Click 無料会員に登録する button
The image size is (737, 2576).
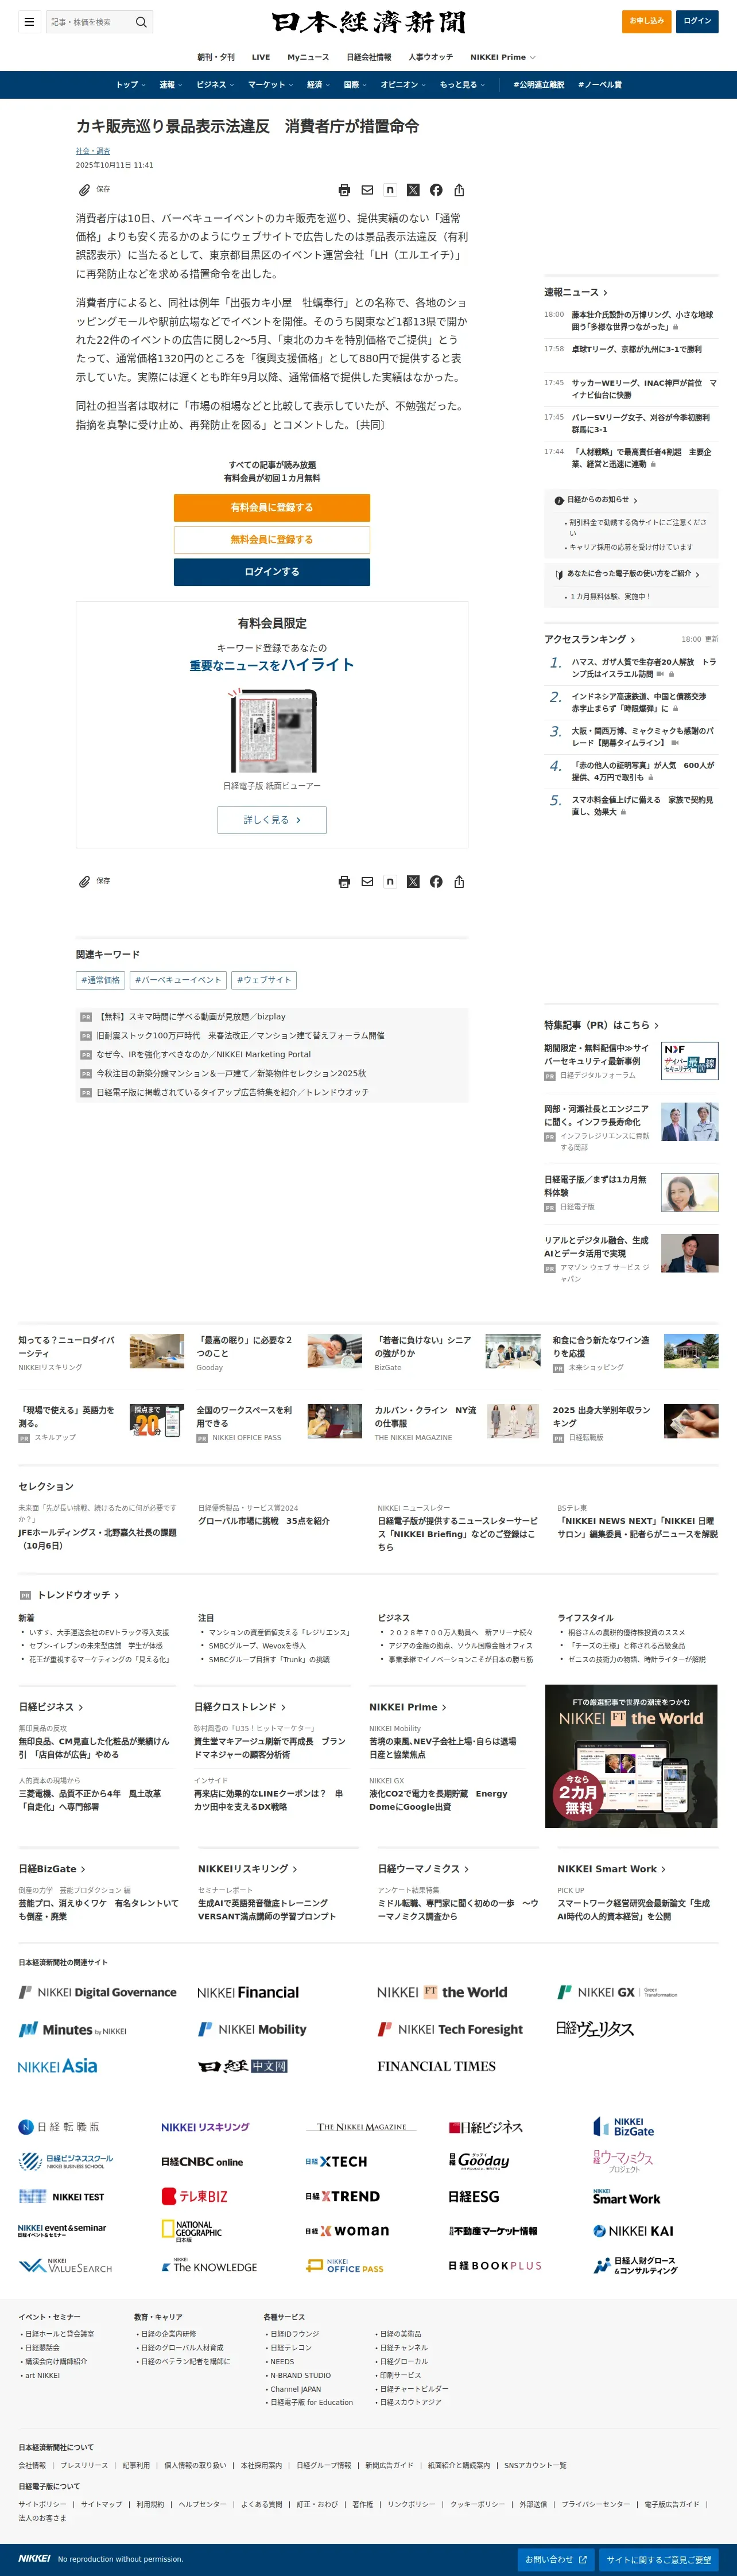click(272, 539)
